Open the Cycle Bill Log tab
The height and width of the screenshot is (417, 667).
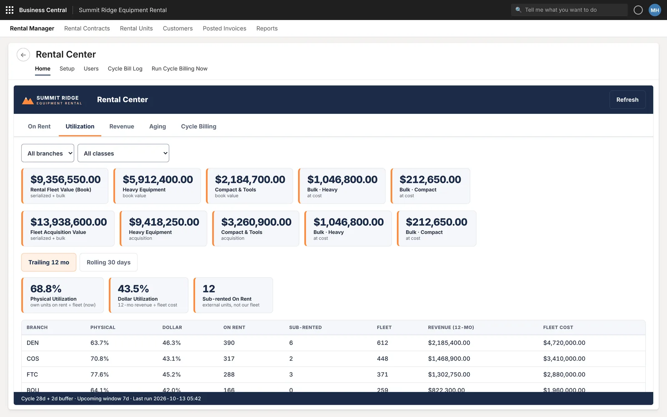125,69
